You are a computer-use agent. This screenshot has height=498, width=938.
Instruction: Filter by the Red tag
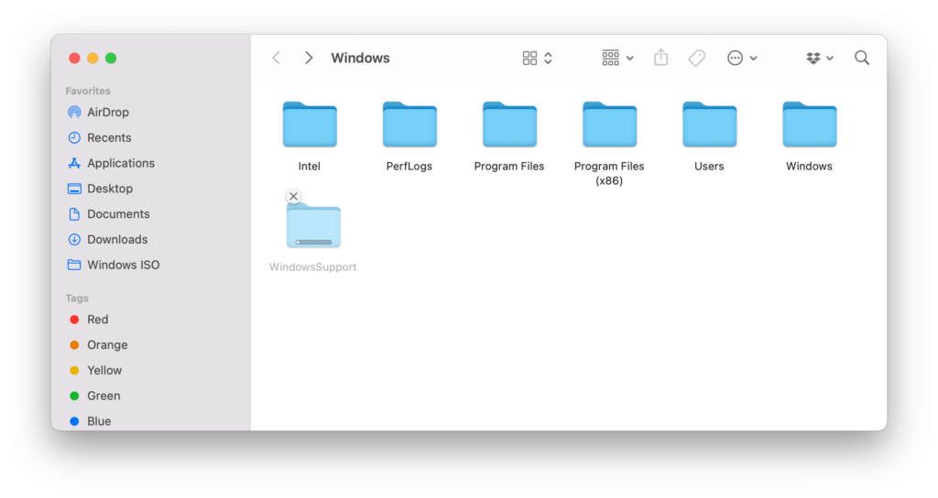pyautogui.click(x=89, y=319)
